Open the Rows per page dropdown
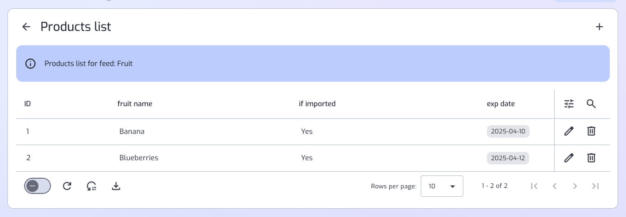 coord(442,187)
